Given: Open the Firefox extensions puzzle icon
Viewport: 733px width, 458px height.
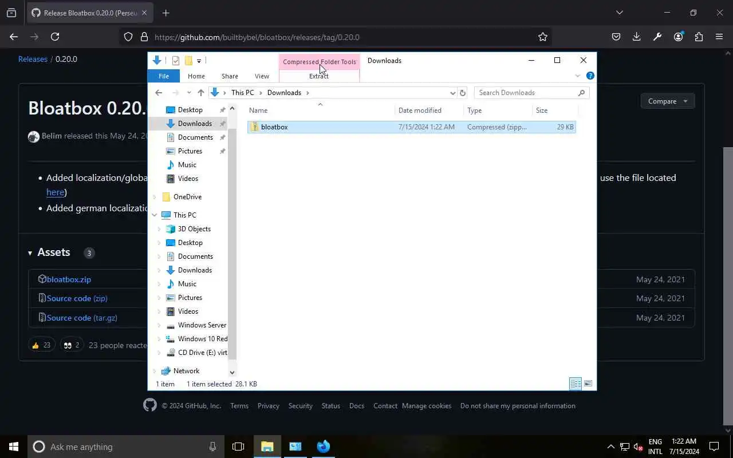Looking at the screenshot, I should click(x=699, y=37).
